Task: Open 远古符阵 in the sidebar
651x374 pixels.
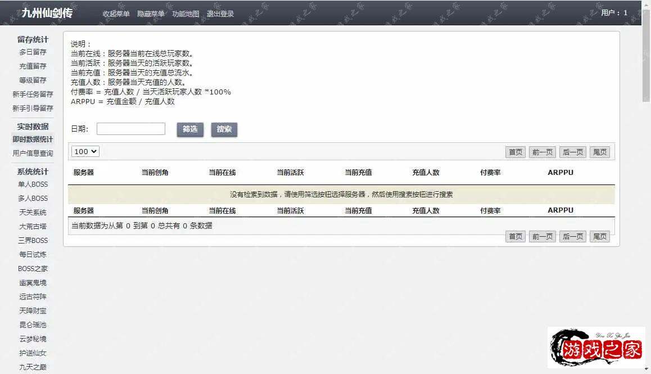Action: pyautogui.click(x=33, y=297)
